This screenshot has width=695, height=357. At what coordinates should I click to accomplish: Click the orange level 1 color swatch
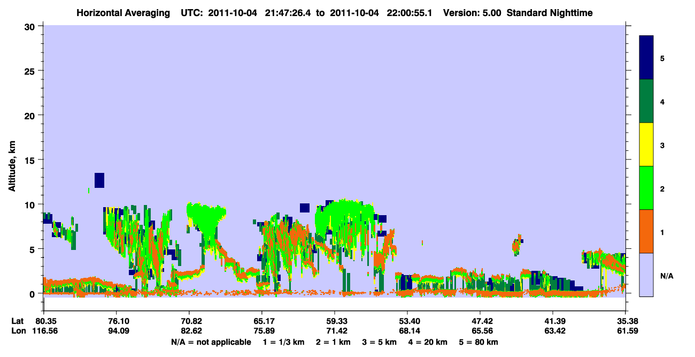pyautogui.click(x=646, y=231)
